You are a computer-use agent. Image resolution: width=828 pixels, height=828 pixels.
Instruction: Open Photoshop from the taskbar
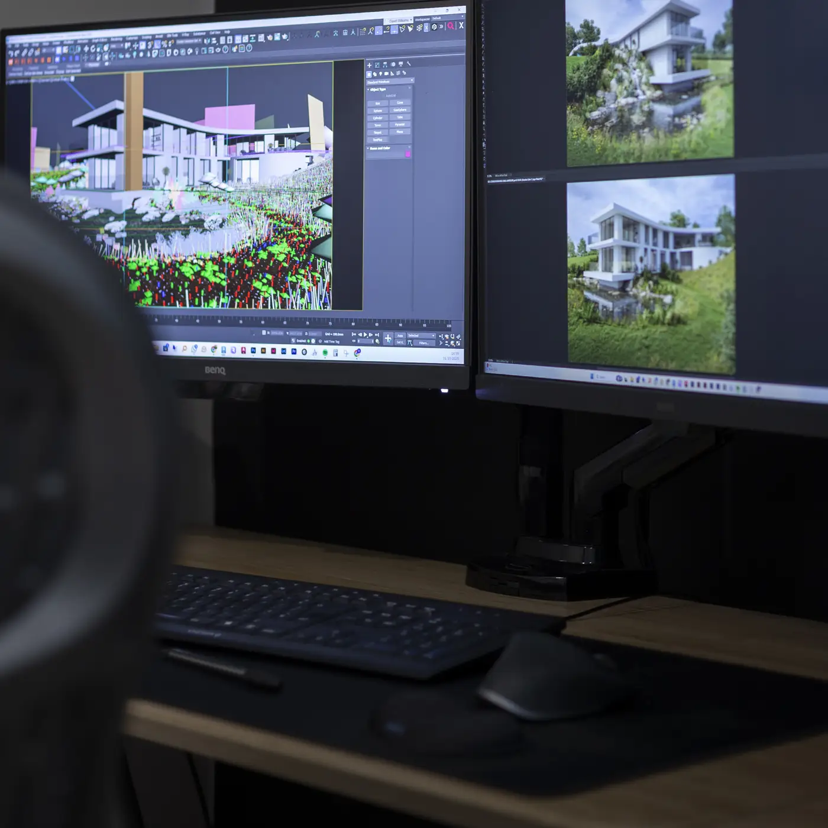point(253,351)
